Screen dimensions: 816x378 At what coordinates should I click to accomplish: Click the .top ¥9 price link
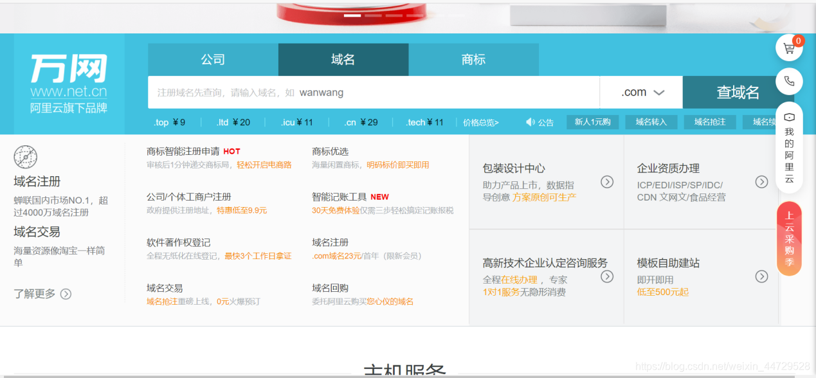click(x=170, y=122)
